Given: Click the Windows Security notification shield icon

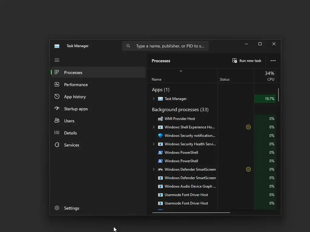Looking at the screenshot, I should click(160, 136).
